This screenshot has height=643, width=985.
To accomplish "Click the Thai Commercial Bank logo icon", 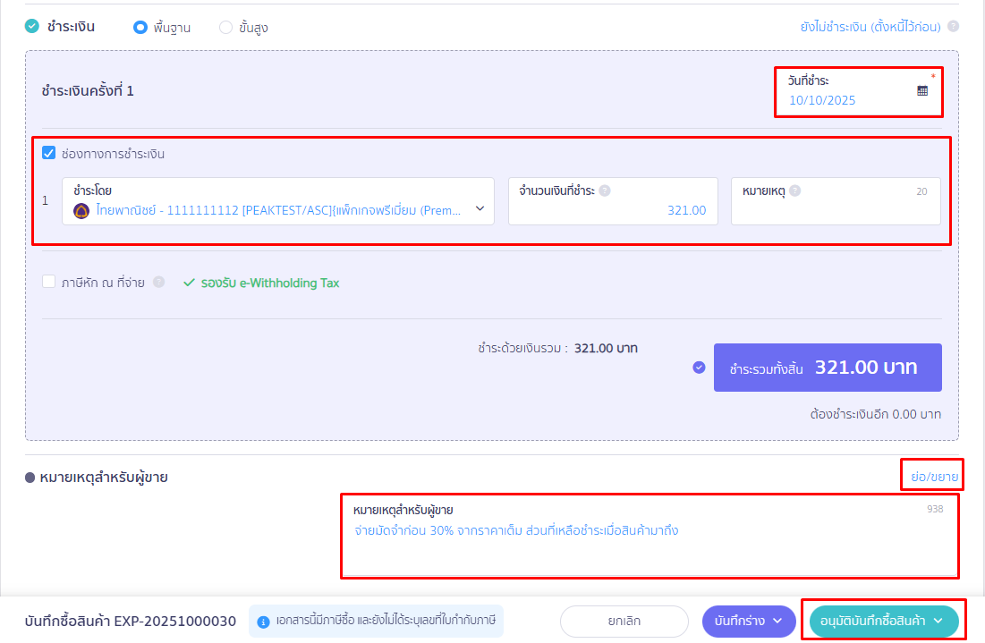I will point(81,210).
